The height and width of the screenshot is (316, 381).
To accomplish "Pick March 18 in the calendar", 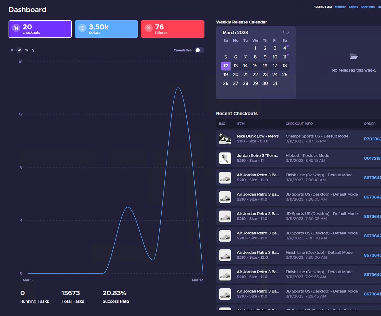I will point(285,66).
